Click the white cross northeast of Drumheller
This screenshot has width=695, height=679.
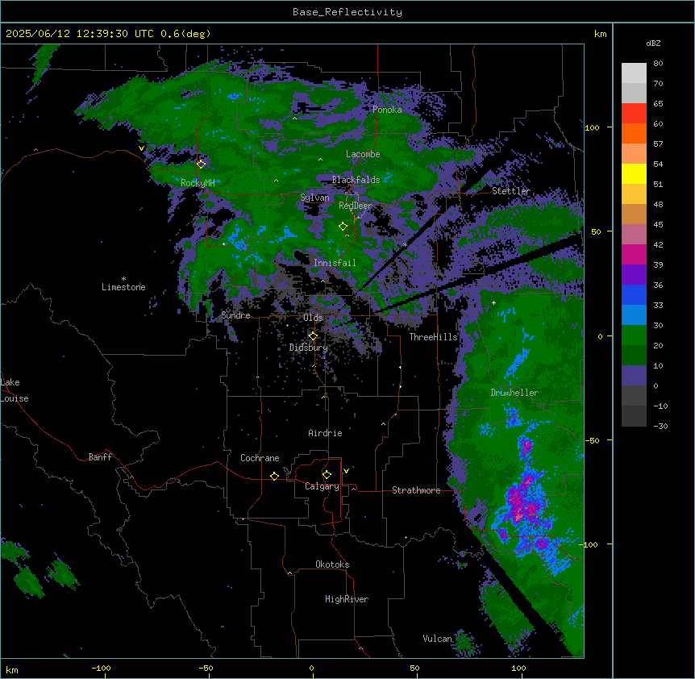[493, 302]
